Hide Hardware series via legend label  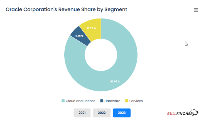coord(112,101)
